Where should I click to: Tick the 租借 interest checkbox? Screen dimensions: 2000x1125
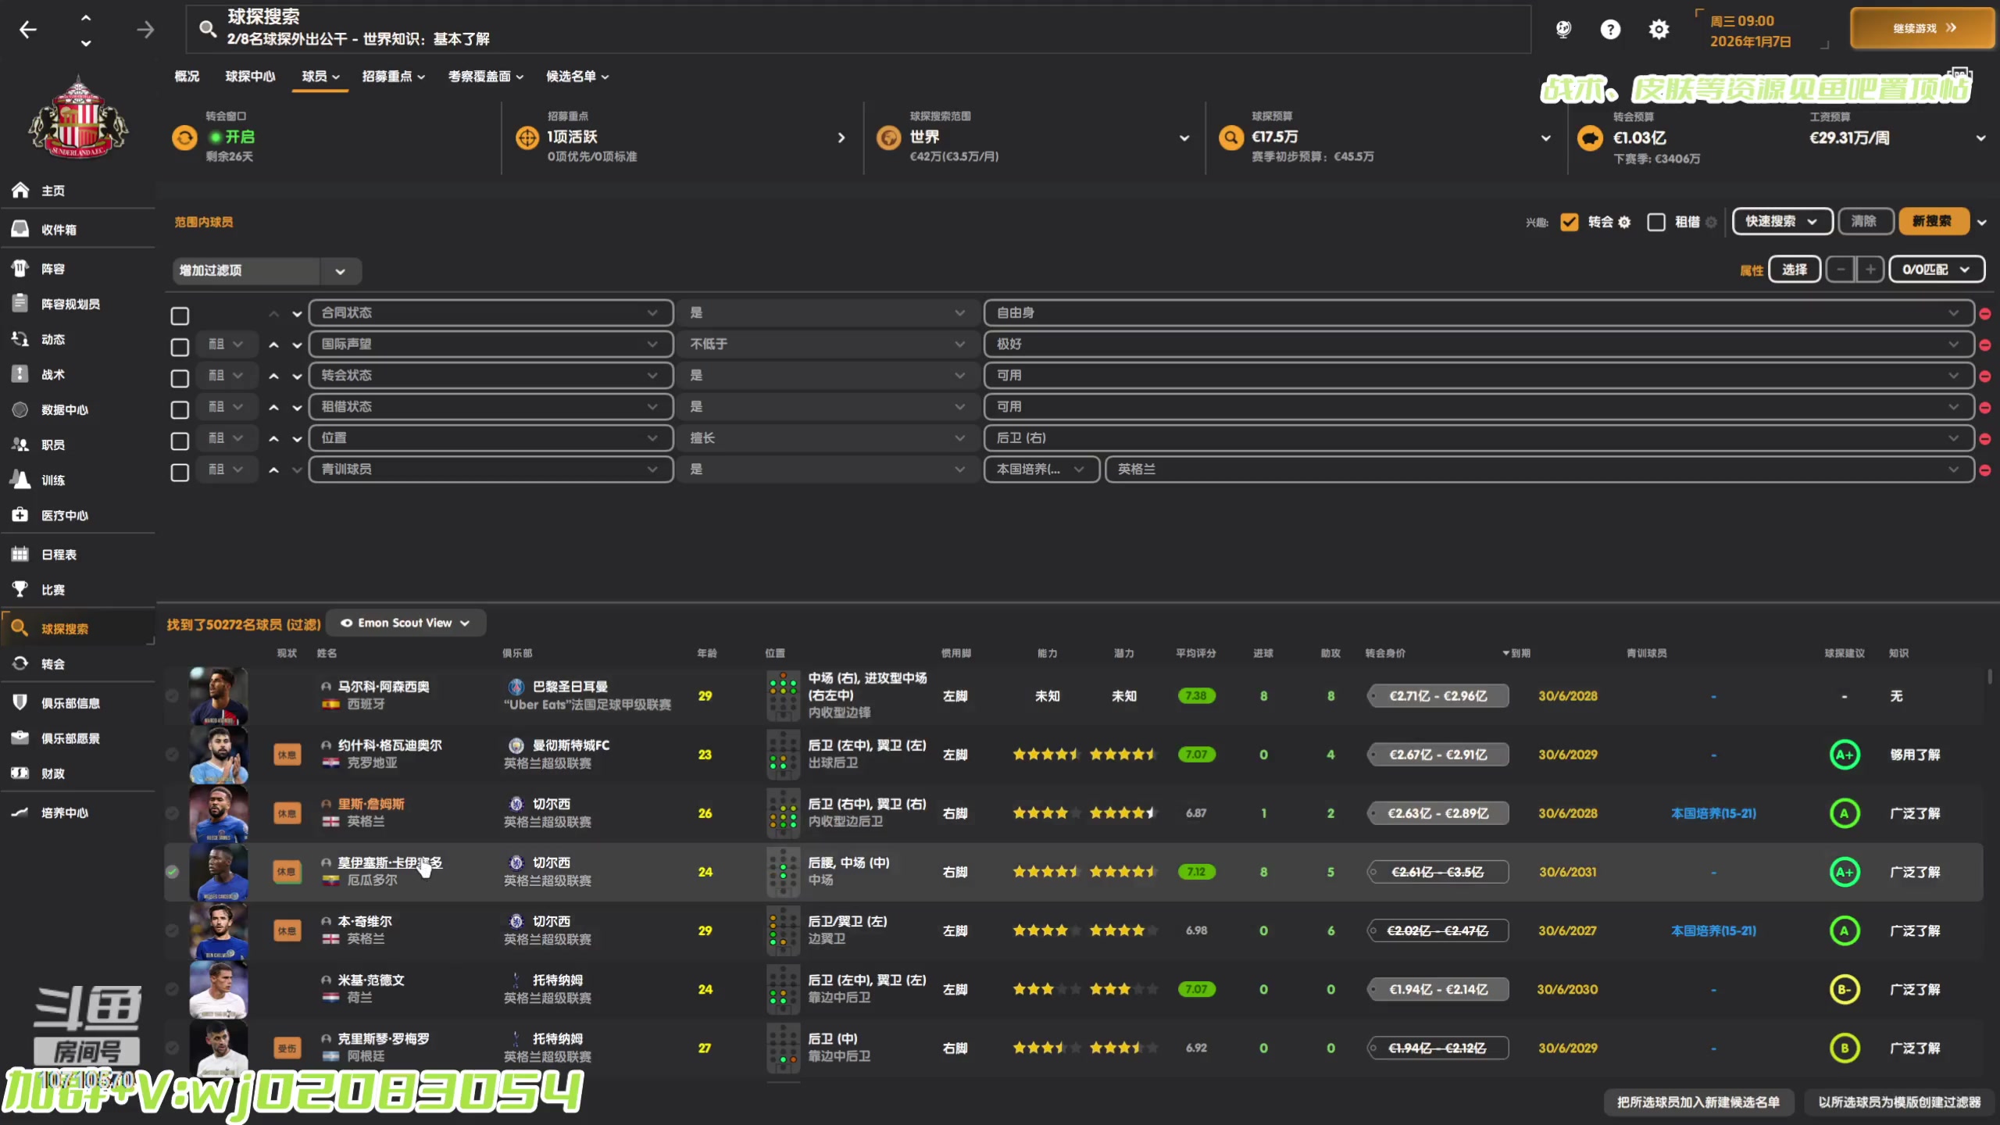point(1655,222)
